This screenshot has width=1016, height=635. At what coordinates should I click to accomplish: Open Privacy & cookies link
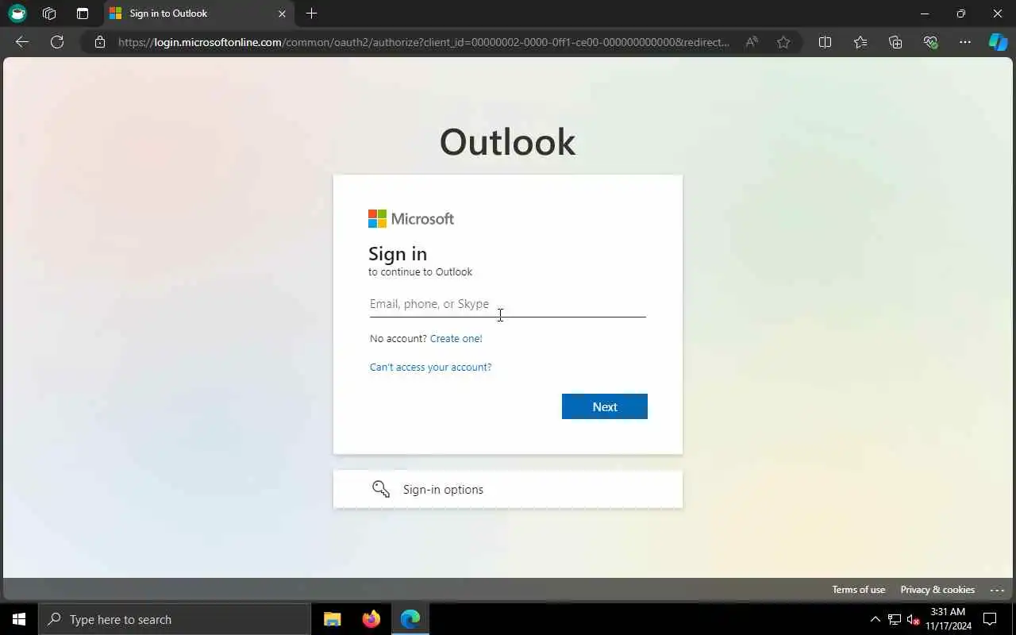(x=937, y=590)
